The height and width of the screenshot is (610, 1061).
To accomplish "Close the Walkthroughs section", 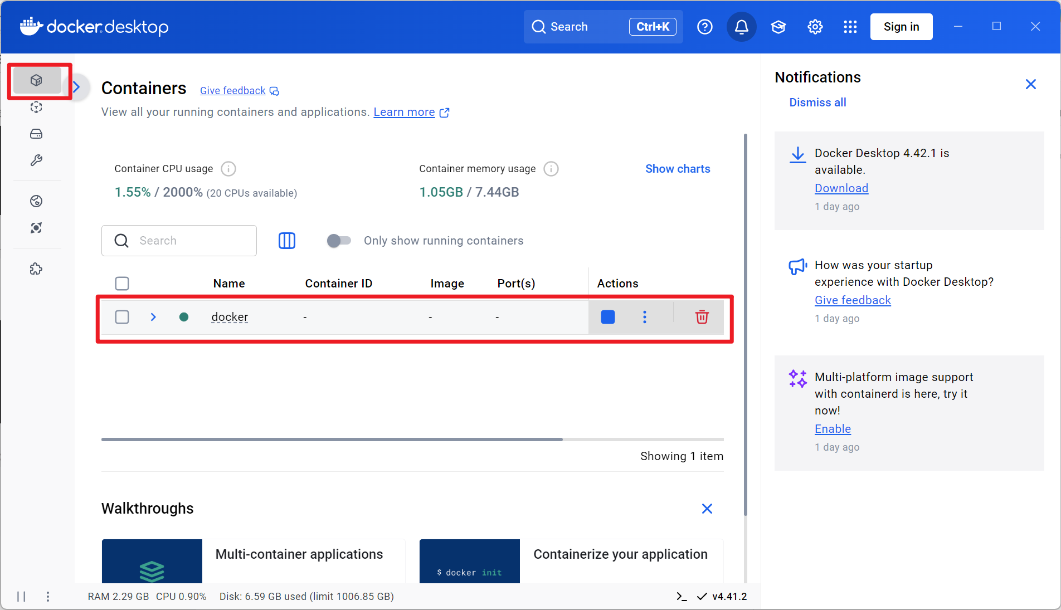I will coord(707,509).
